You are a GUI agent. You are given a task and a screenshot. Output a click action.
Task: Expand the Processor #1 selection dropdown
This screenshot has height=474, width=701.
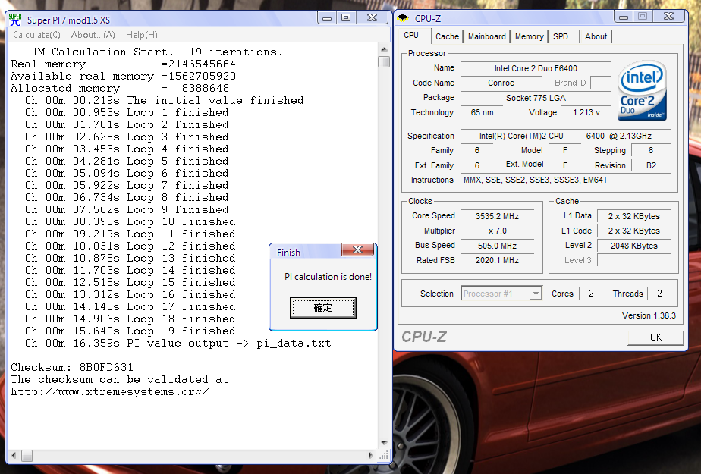click(x=535, y=294)
